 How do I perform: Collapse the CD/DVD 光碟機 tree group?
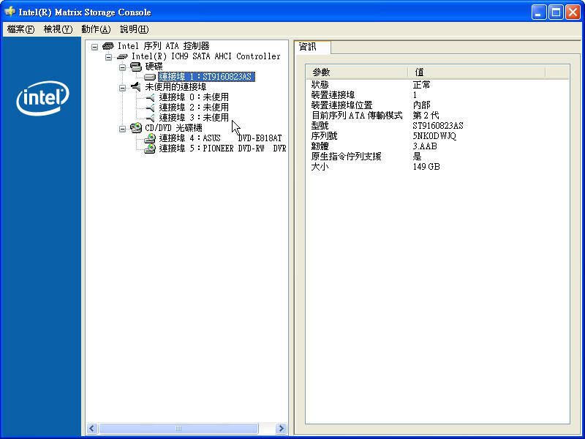tap(122, 129)
